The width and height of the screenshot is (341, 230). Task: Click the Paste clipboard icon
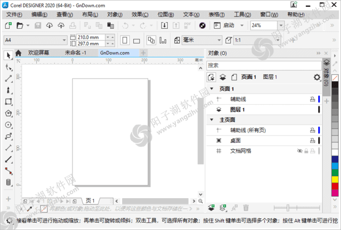pyautogui.click(x=110, y=25)
